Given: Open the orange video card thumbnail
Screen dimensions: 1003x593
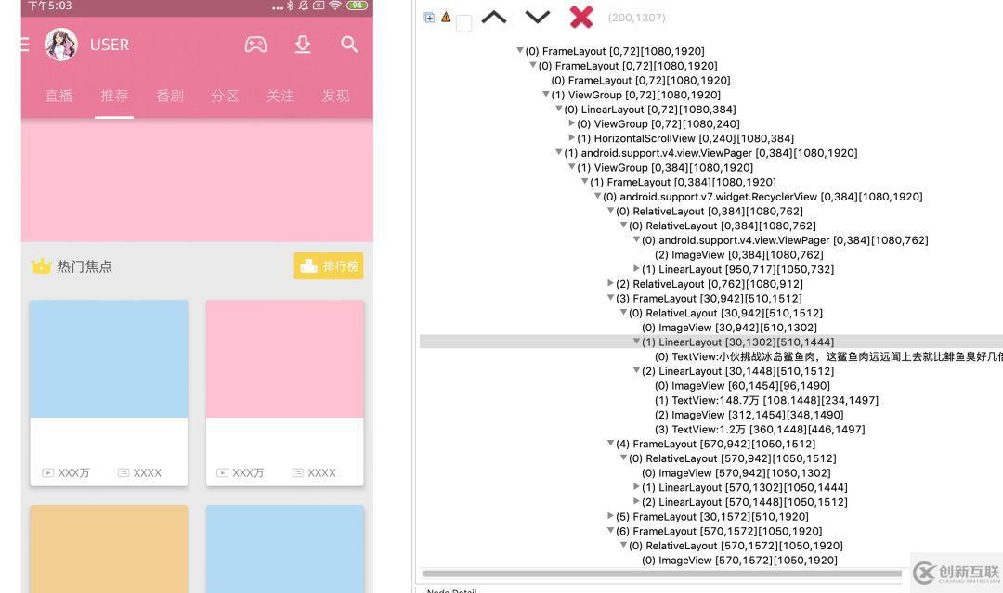Looking at the screenshot, I should pos(109,548).
